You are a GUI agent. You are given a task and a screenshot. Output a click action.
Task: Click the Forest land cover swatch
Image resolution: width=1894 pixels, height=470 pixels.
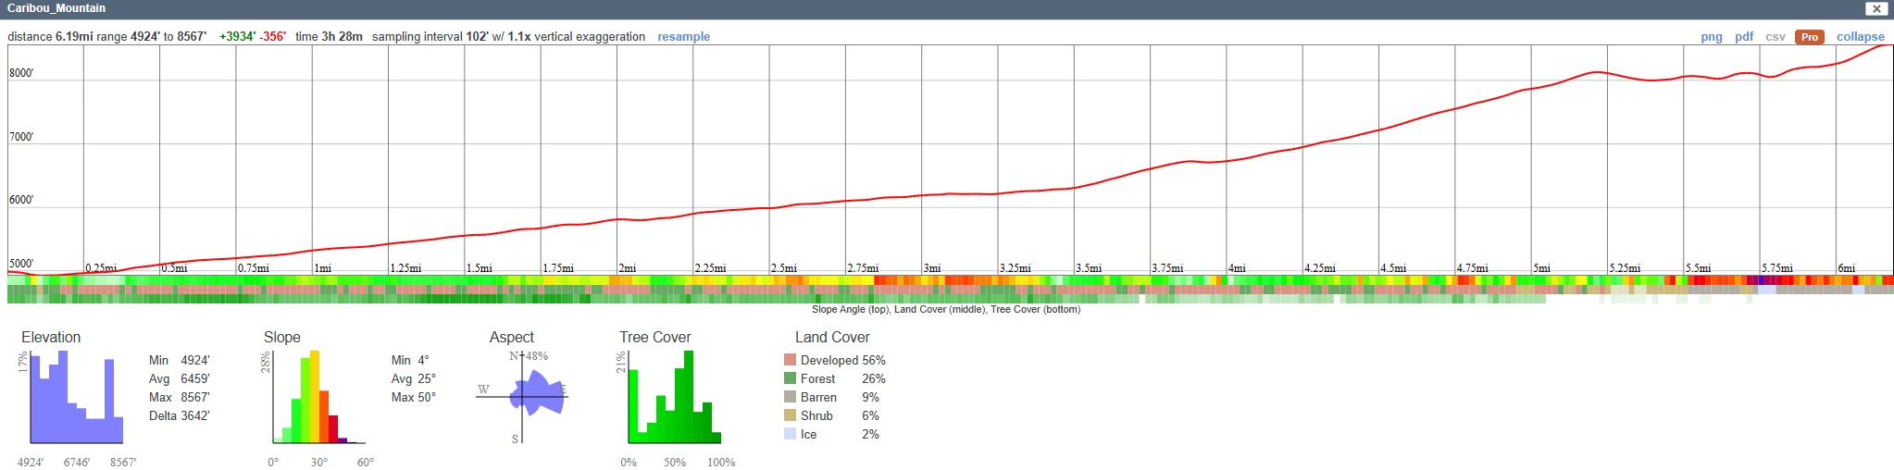click(x=790, y=378)
